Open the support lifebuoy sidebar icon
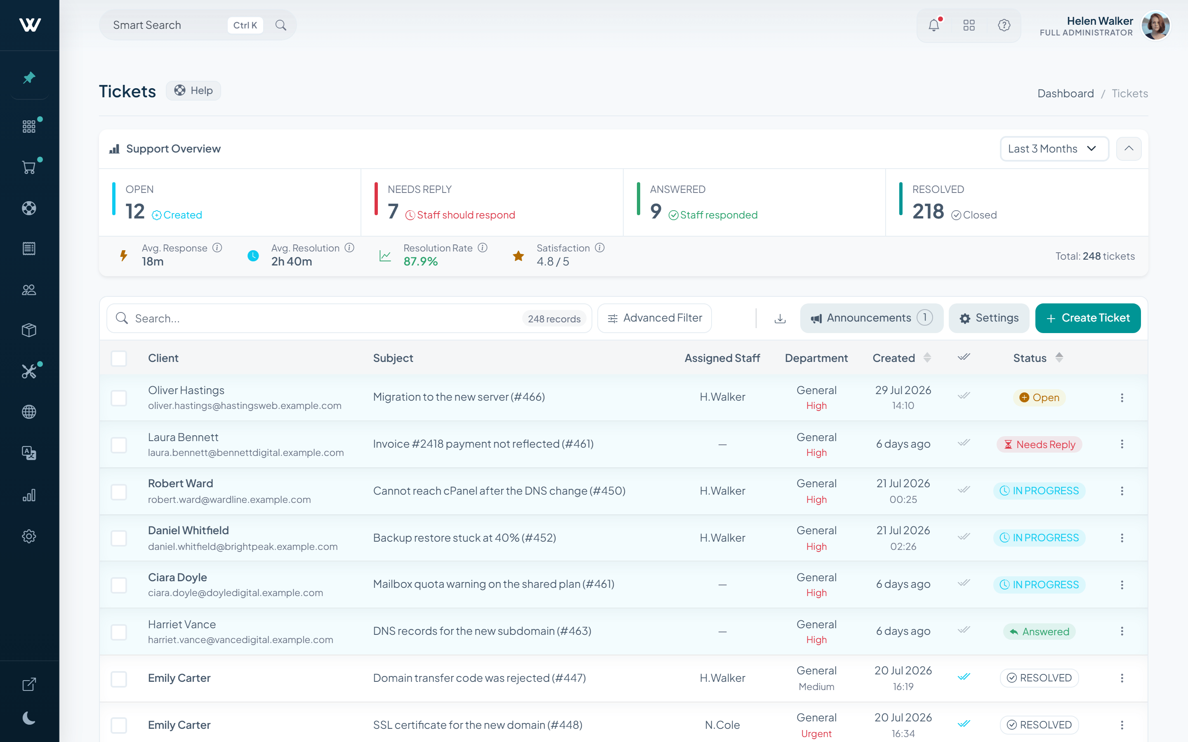The image size is (1188, 742). (29, 208)
